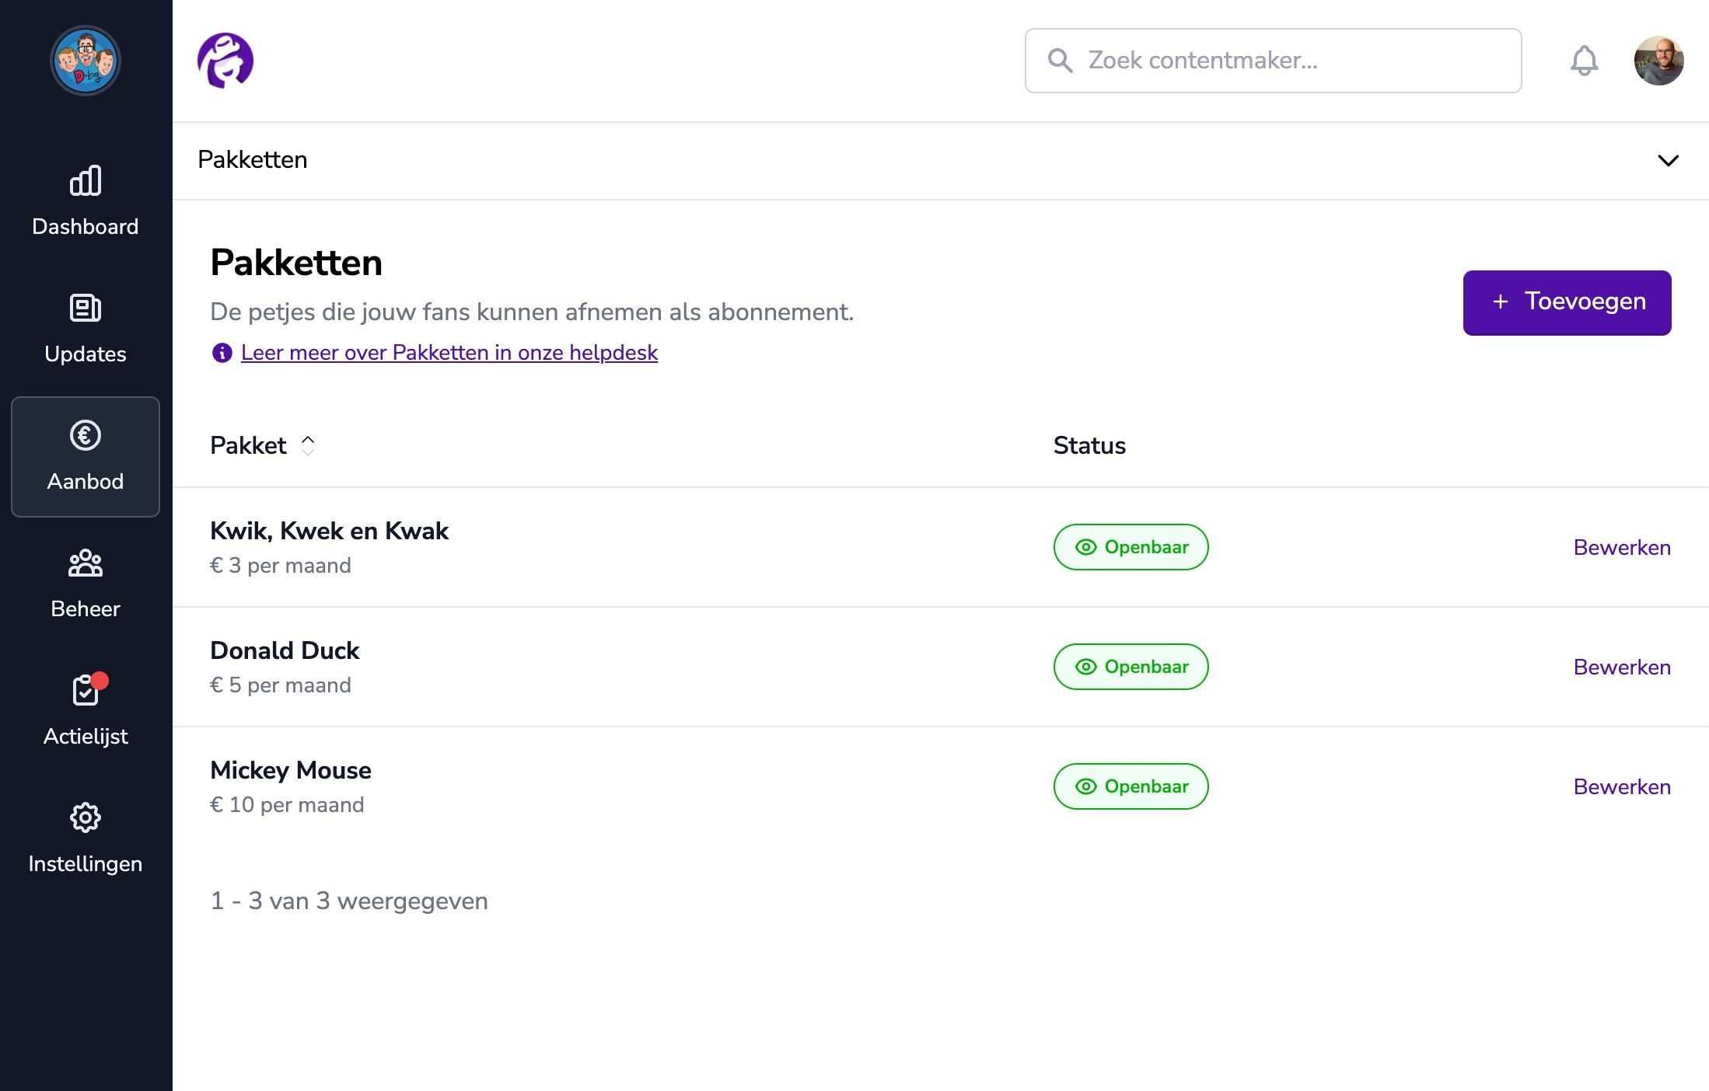Image resolution: width=1709 pixels, height=1091 pixels.
Task: Click the Toevoegen button
Action: [x=1567, y=302]
